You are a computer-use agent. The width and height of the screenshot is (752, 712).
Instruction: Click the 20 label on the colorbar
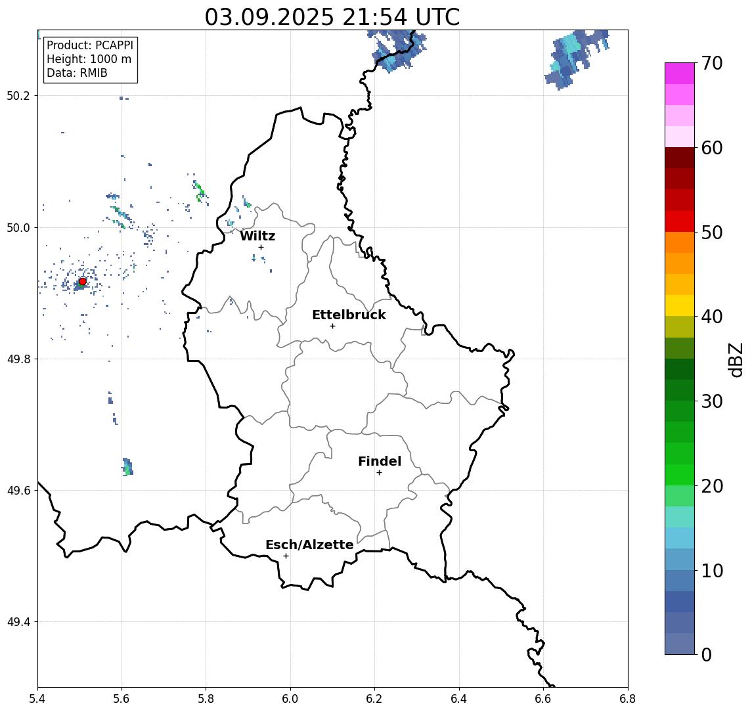point(712,485)
